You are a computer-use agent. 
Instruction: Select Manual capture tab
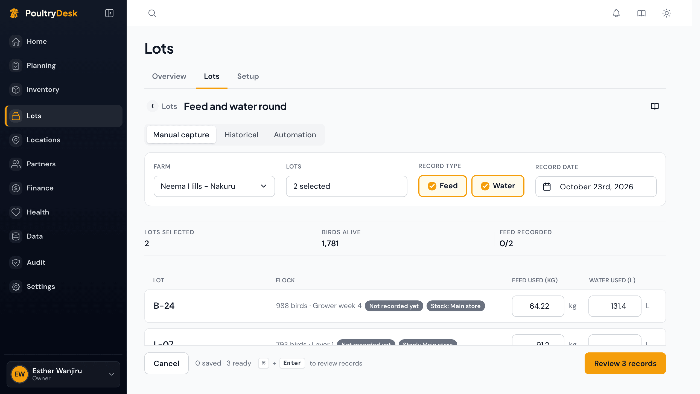click(x=181, y=135)
